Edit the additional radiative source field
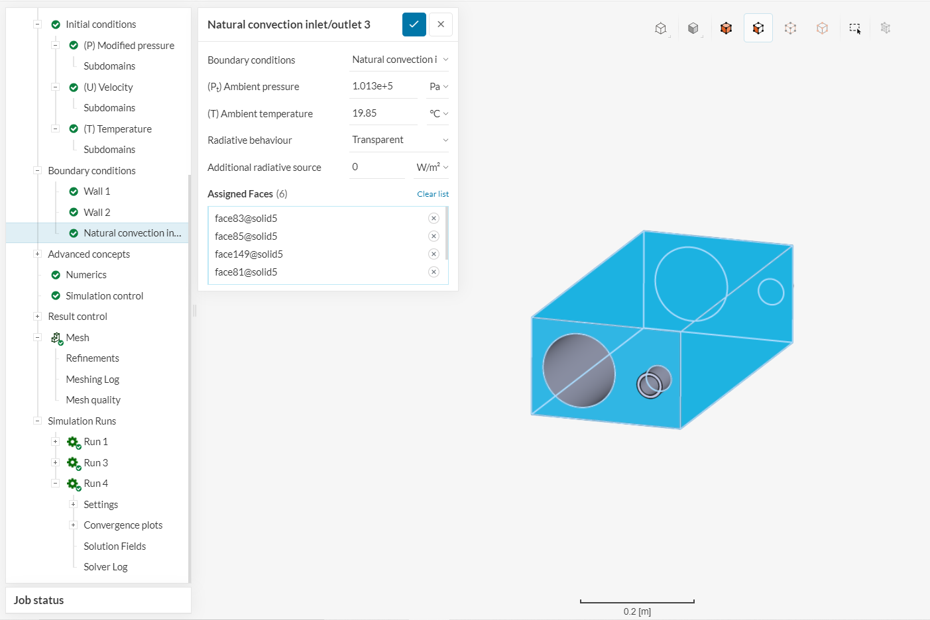This screenshot has width=930, height=620. pos(377,168)
